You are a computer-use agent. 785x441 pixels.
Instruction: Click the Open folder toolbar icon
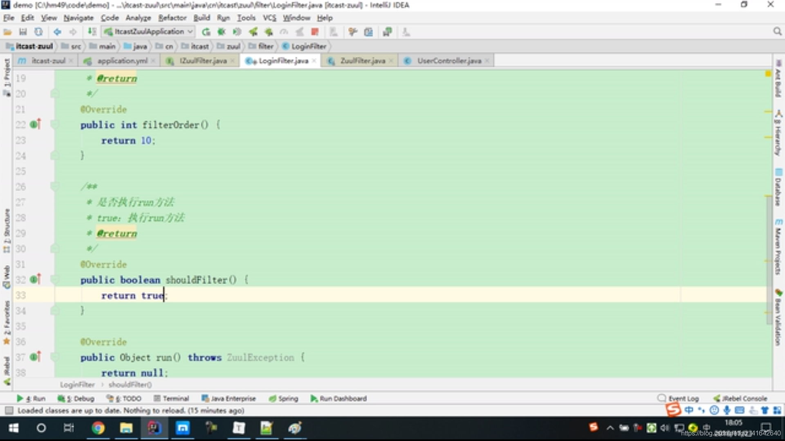click(7, 32)
